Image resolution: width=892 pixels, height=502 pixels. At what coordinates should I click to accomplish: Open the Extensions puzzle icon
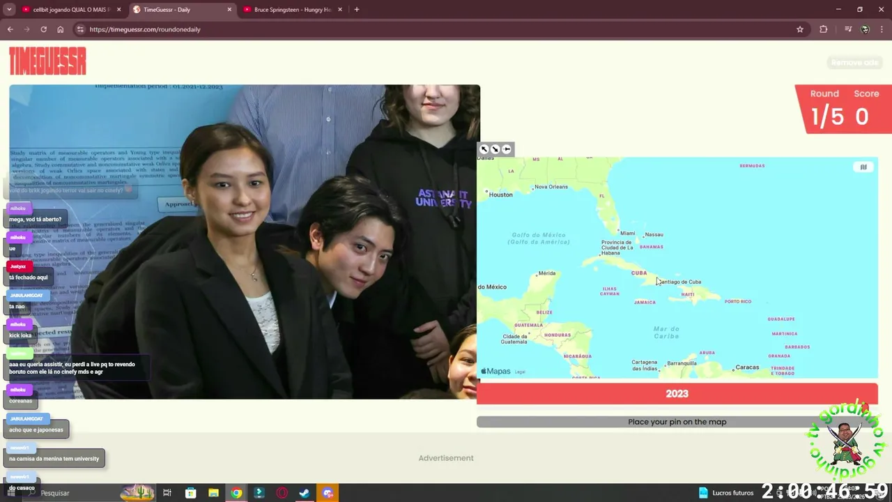click(824, 29)
